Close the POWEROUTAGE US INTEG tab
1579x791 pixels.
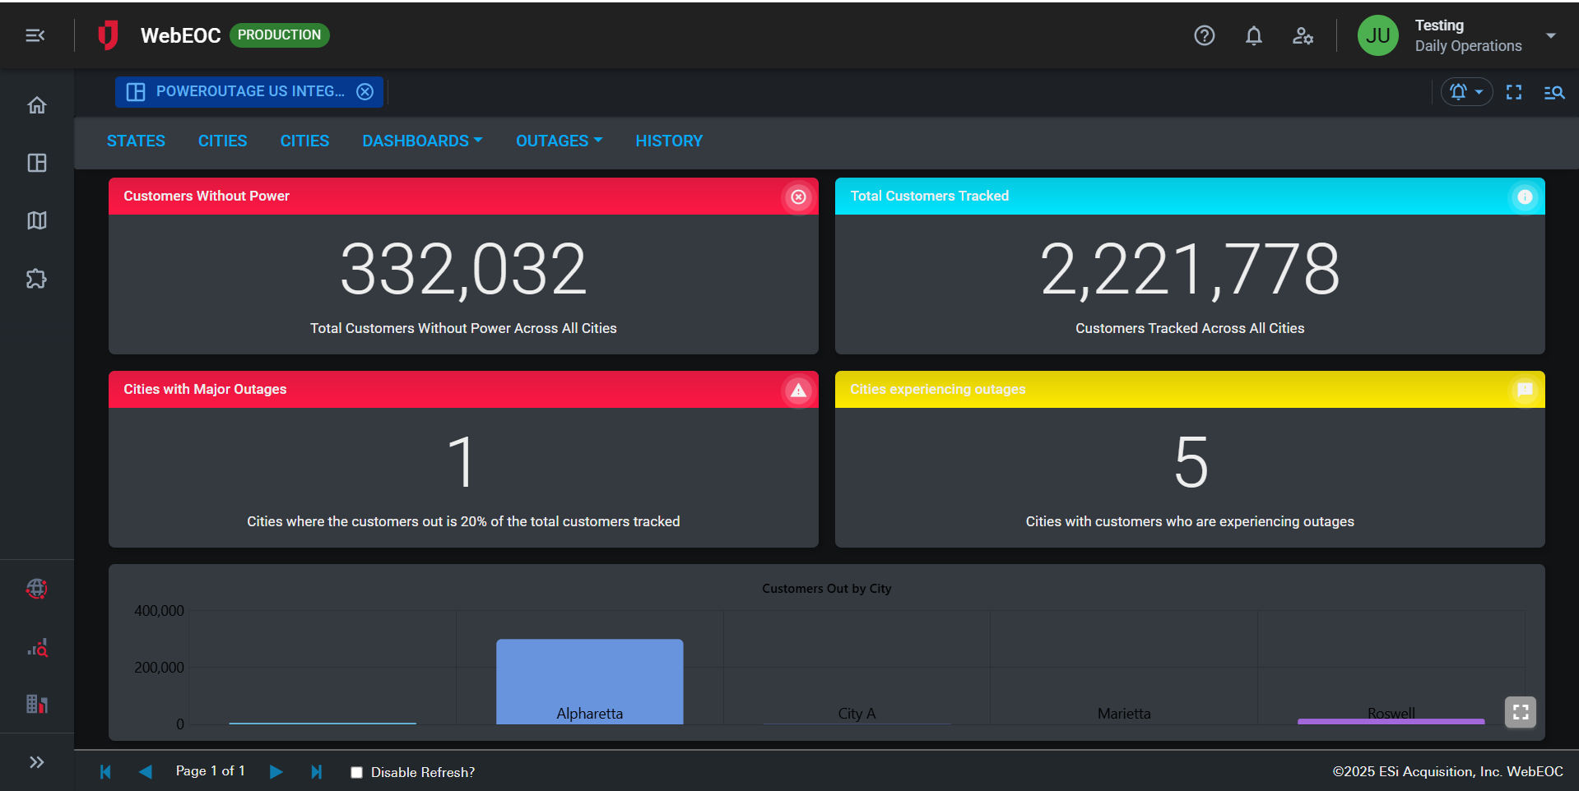[x=365, y=91]
